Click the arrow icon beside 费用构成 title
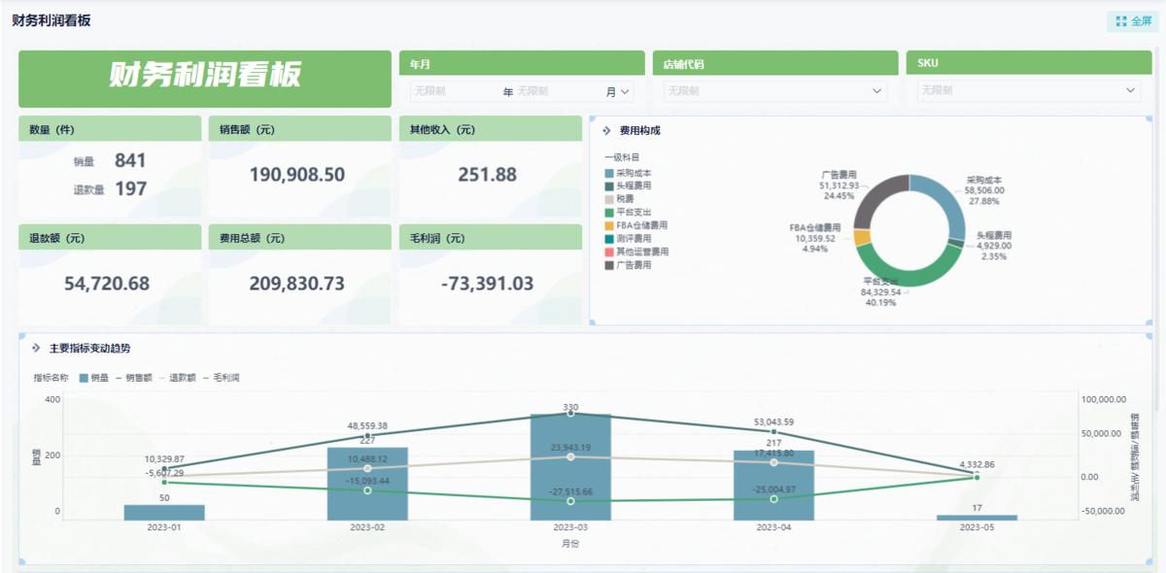 pos(606,129)
